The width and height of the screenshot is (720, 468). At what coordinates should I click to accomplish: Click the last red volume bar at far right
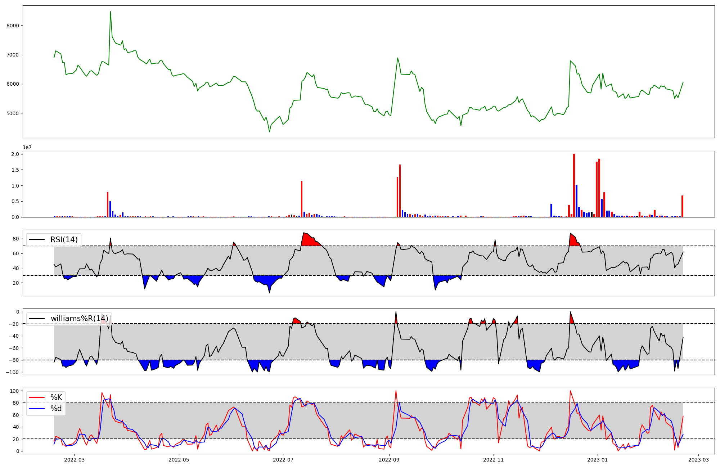[682, 206]
